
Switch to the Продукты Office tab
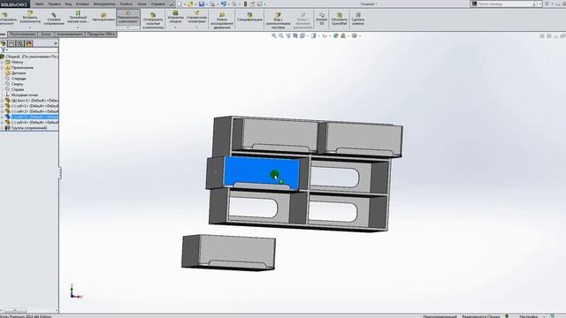pyautogui.click(x=101, y=34)
